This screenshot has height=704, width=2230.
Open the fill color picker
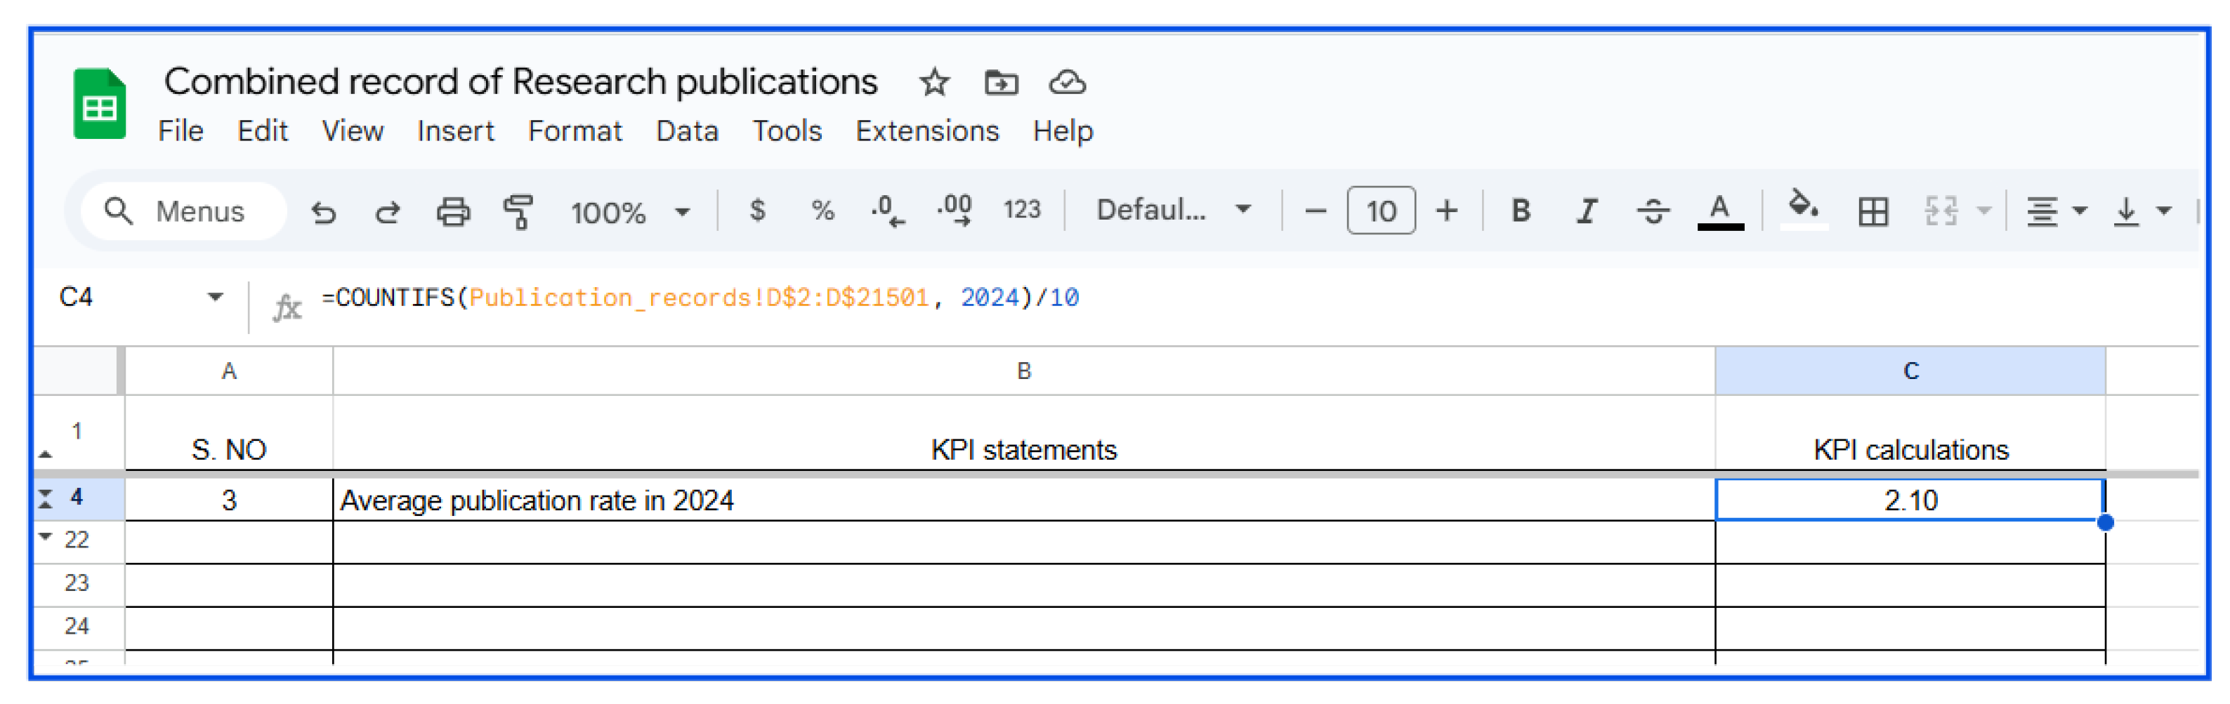[1803, 209]
